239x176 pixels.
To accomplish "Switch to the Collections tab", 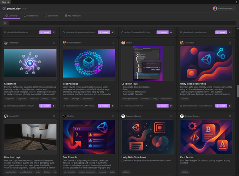I will pos(31,16).
